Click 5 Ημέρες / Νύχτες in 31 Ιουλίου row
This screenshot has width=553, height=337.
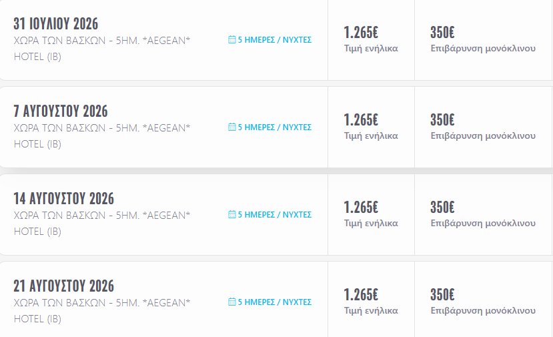pyautogui.click(x=274, y=40)
